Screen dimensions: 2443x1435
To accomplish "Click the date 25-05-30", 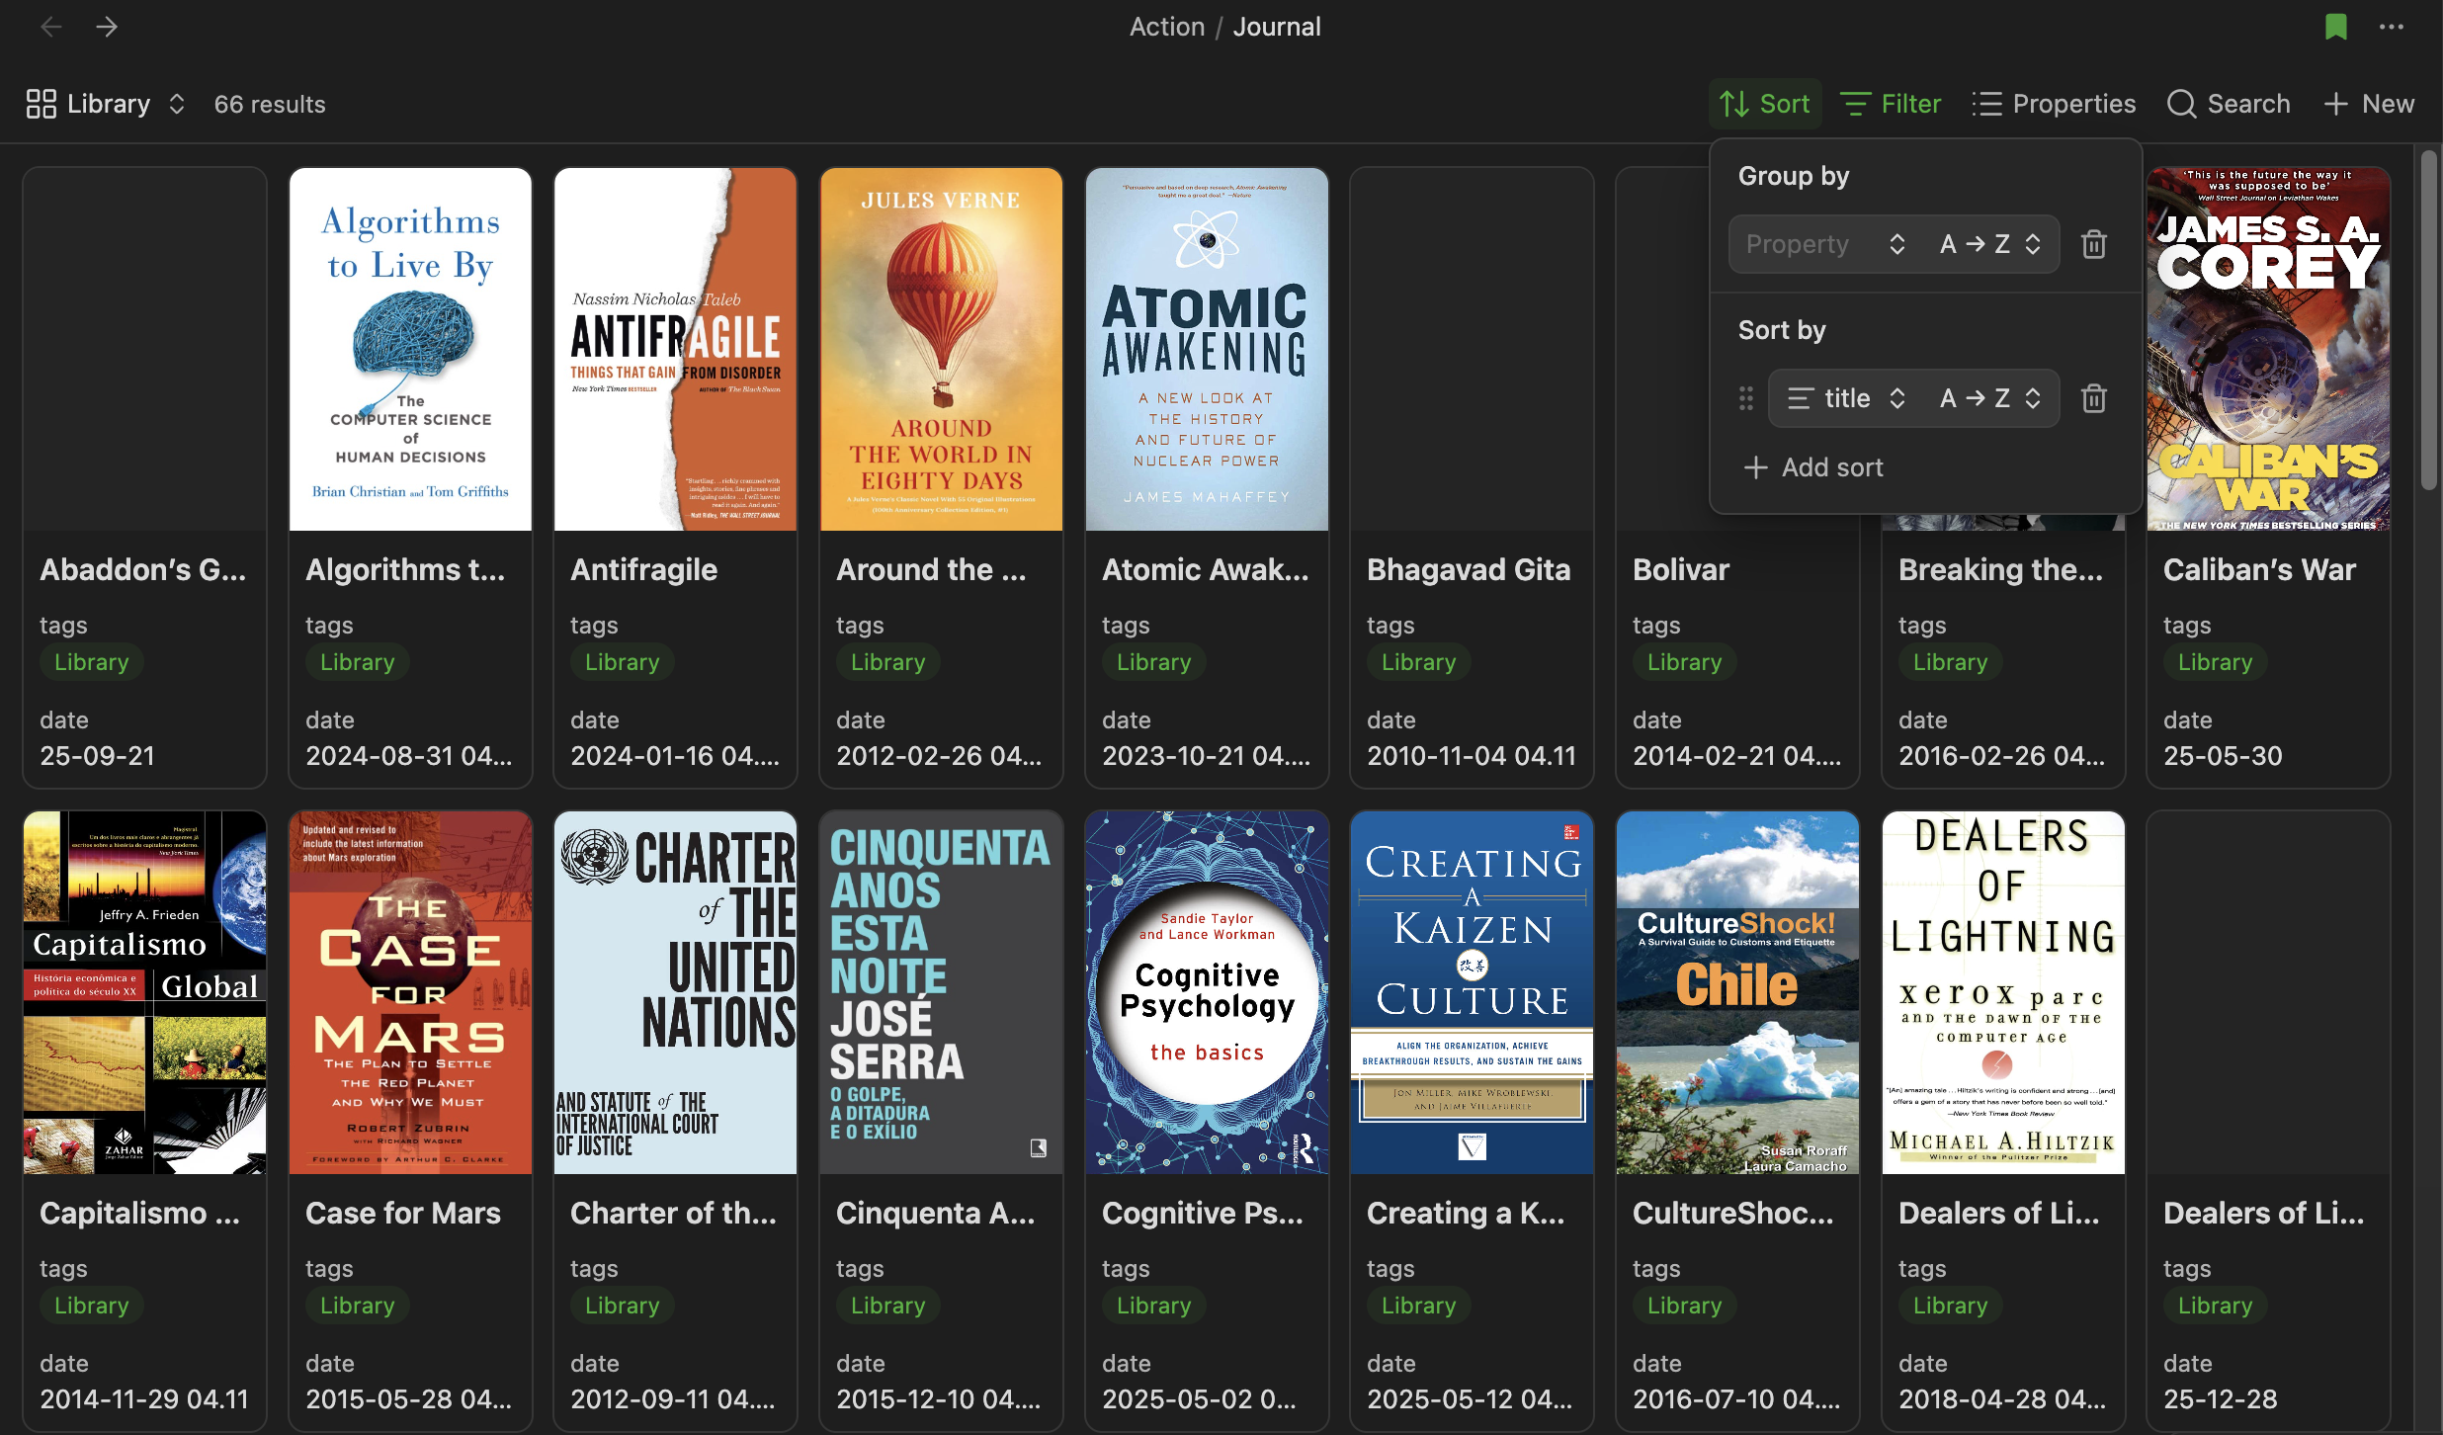I will point(2223,756).
